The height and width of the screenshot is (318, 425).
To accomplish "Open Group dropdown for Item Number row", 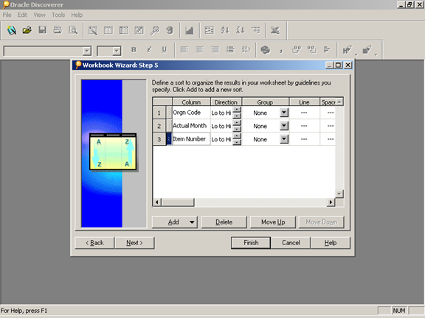I will tap(284, 139).
